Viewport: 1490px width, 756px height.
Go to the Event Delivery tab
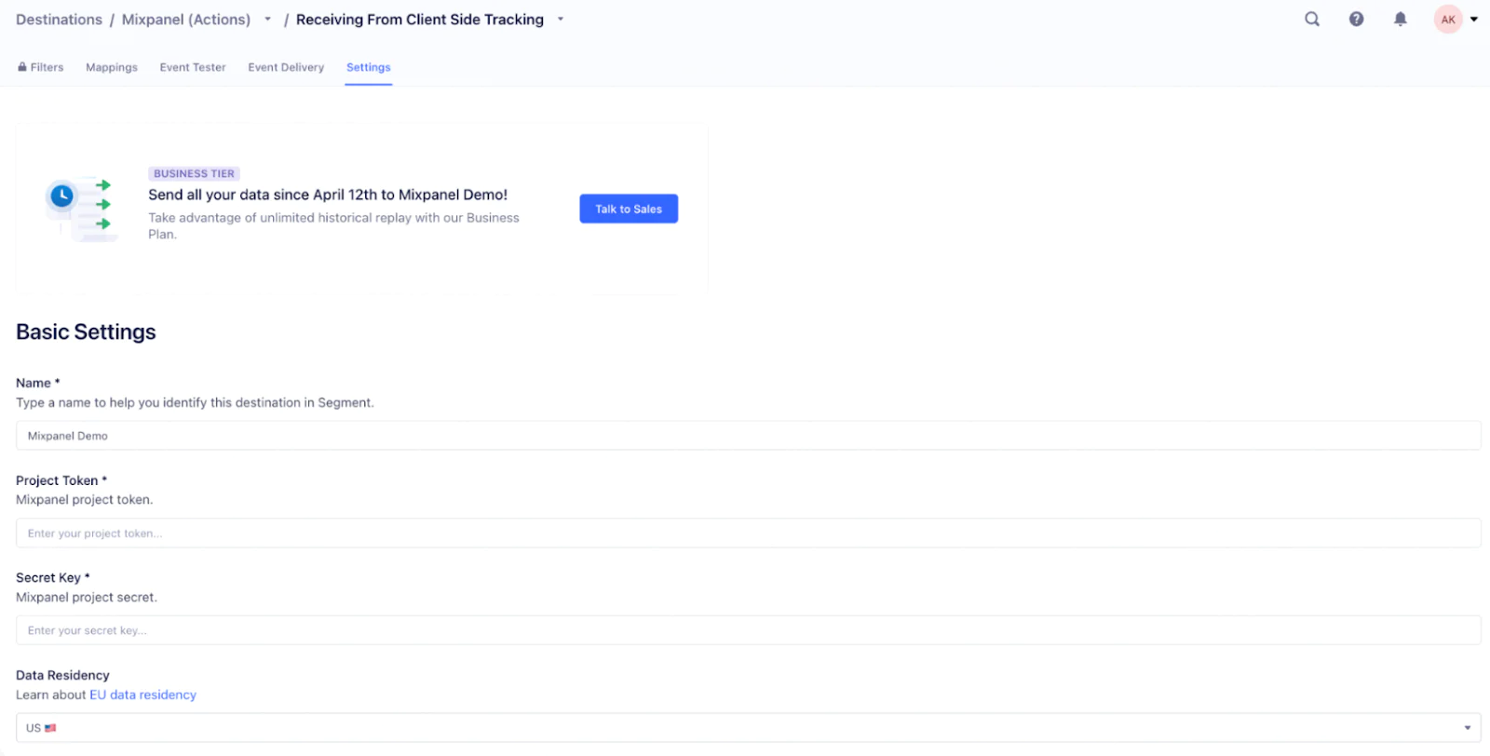coord(286,67)
